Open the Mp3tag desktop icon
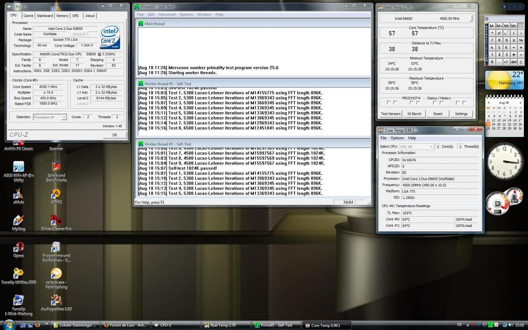This screenshot has width=528, height=330. coord(19,223)
